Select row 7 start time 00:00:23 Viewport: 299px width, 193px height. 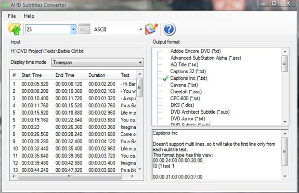tap(31, 127)
